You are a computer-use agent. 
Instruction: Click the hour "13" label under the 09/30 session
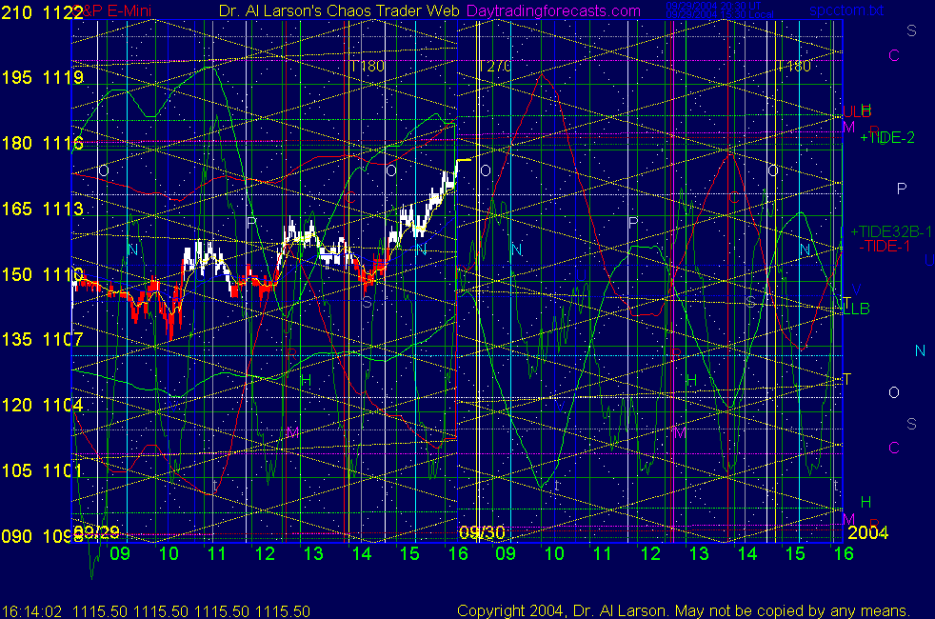point(699,553)
